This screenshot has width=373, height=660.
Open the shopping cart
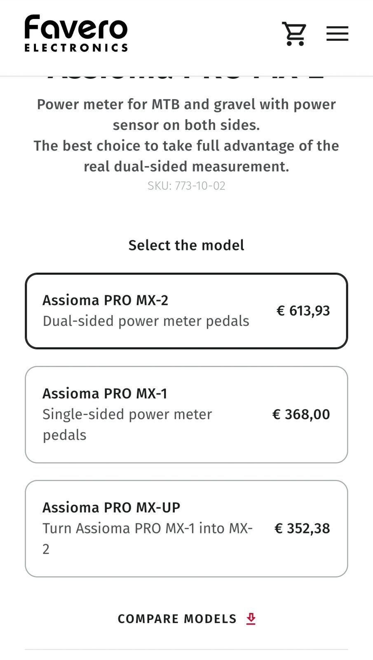coord(294,34)
